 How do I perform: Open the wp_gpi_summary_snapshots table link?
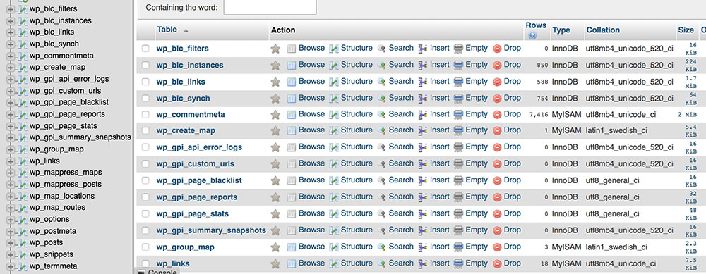point(211,230)
